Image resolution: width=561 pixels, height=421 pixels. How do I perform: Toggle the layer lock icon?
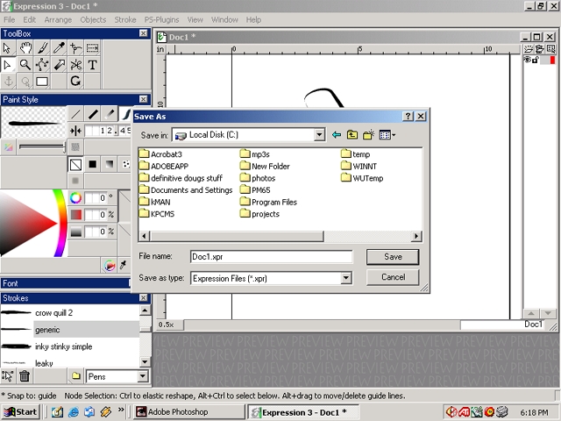pyautogui.click(x=536, y=60)
